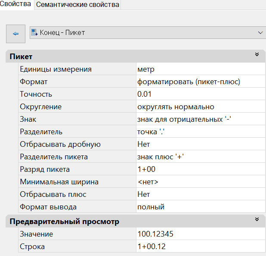Collapse the Пикет section
The image size is (266, 256).
[x=257, y=55]
